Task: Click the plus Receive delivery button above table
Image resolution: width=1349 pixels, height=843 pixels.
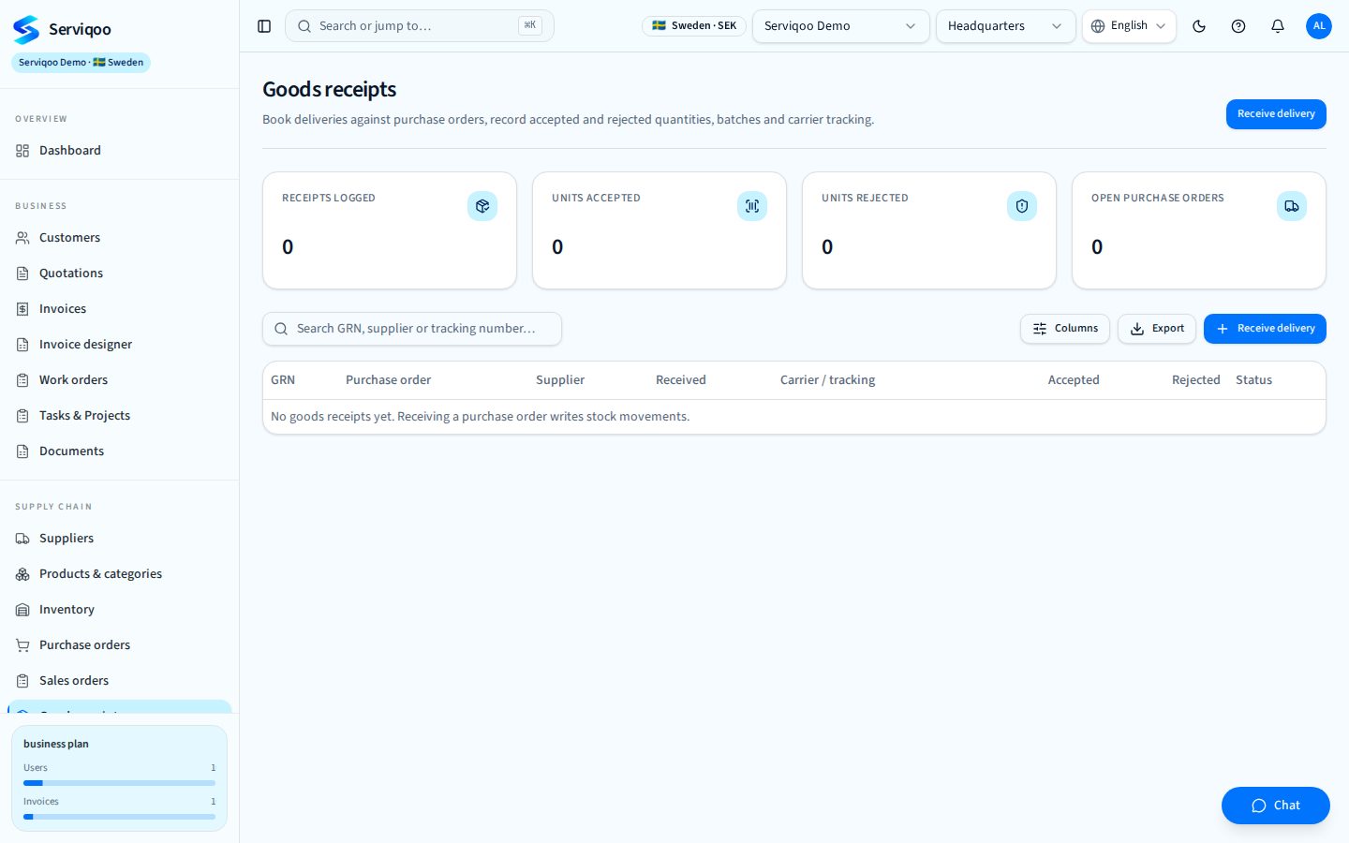Action: coord(1265,329)
